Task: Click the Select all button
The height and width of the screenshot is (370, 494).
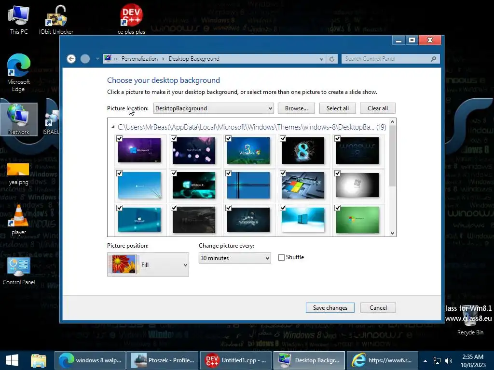Action: click(x=337, y=108)
